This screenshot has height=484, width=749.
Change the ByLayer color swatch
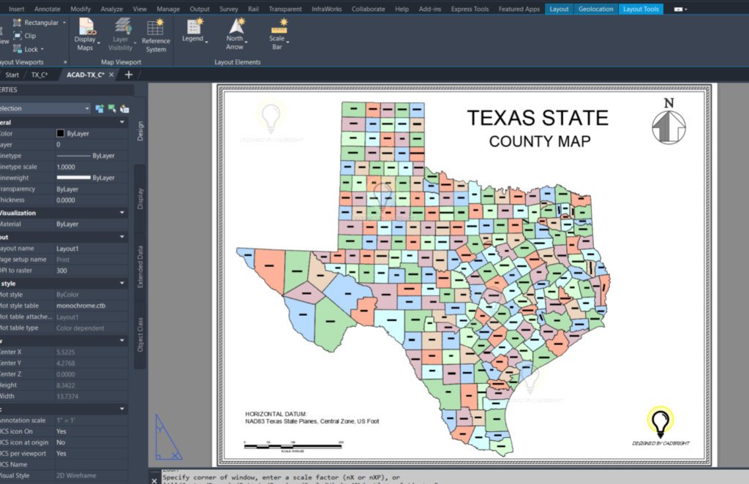(x=61, y=133)
